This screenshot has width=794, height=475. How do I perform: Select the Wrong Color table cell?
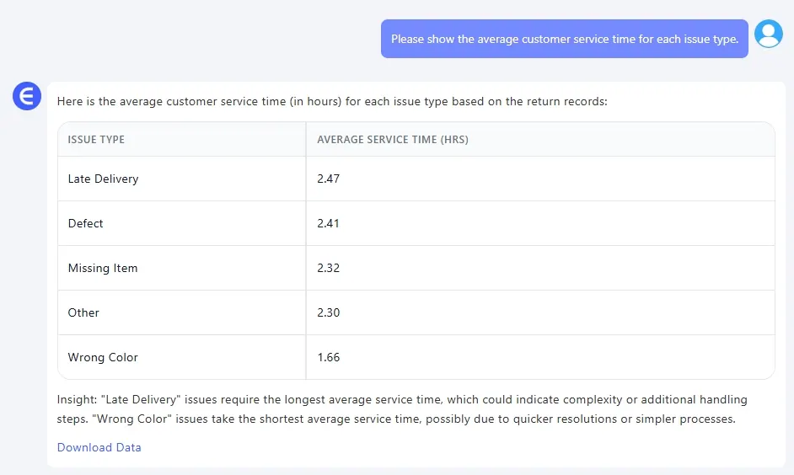[x=103, y=357]
